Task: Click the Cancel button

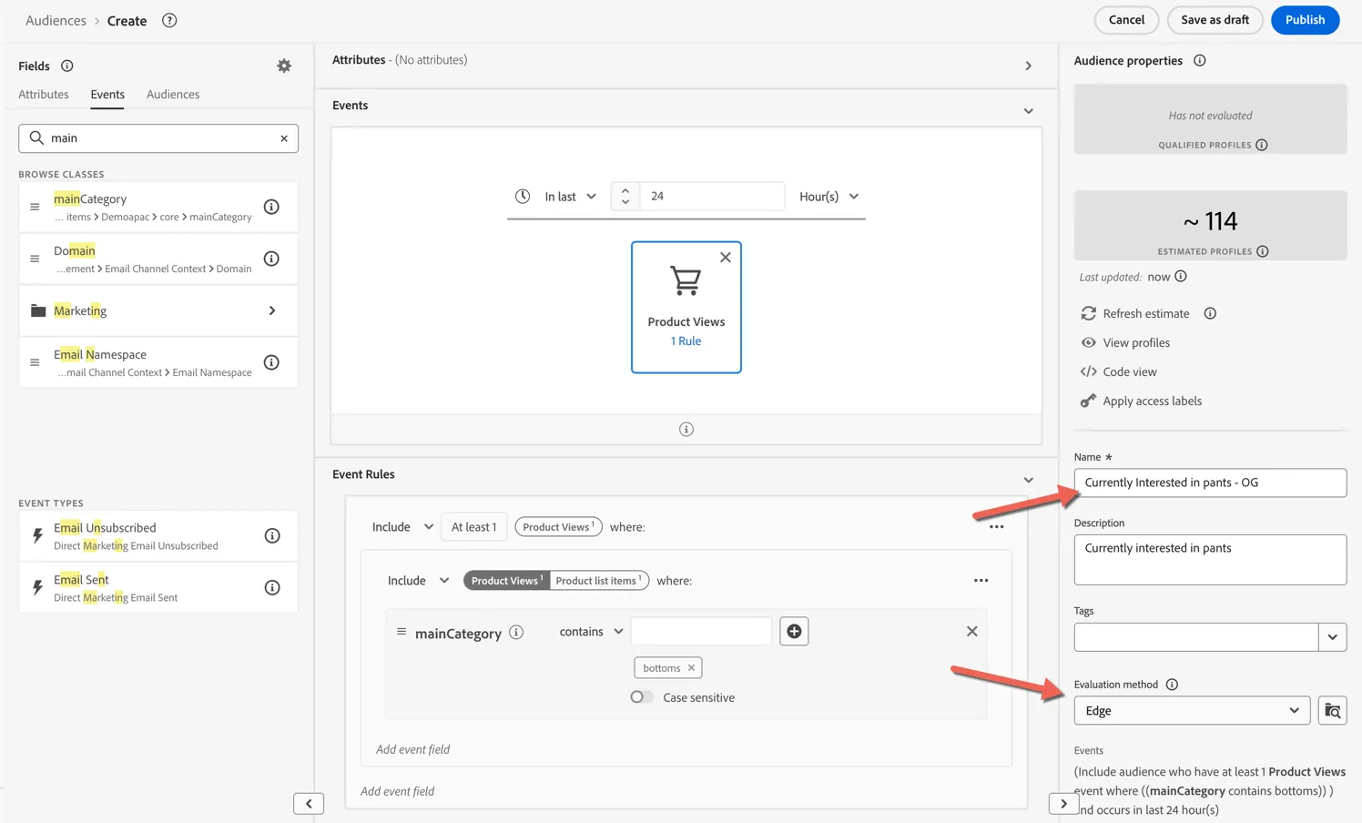Action: [1126, 20]
